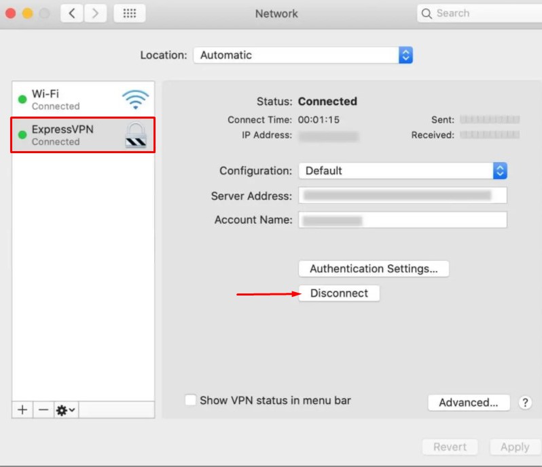Click the Connect Time value 00:01:15

coord(319,120)
